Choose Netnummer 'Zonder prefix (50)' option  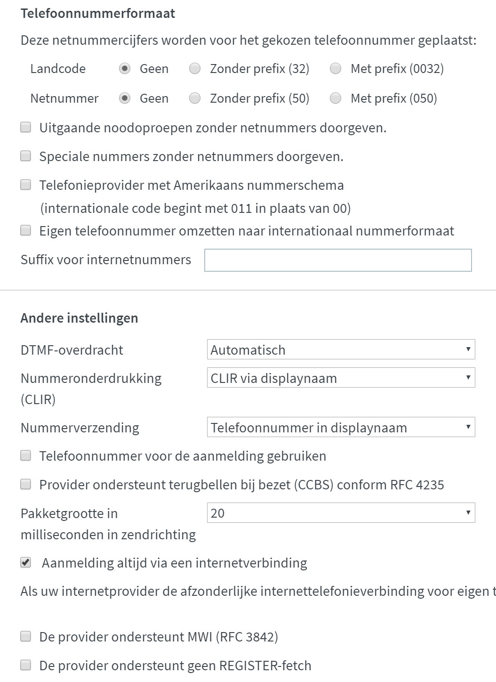[195, 98]
